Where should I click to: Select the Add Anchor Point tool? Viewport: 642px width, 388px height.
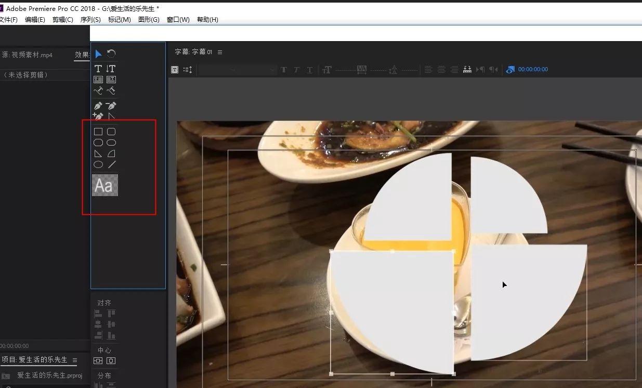(98, 117)
